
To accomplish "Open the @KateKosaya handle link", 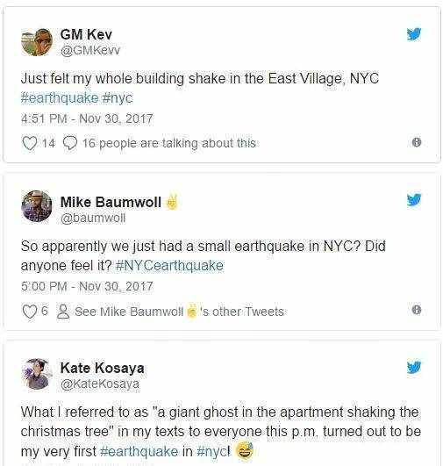I will [x=100, y=384].
